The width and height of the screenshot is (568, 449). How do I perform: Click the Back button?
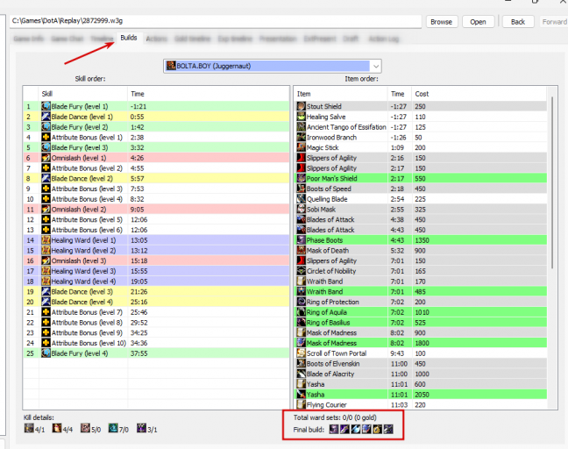click(518, 22)
